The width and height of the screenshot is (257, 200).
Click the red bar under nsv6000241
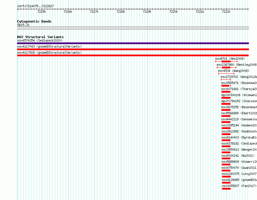coord(226,158)
